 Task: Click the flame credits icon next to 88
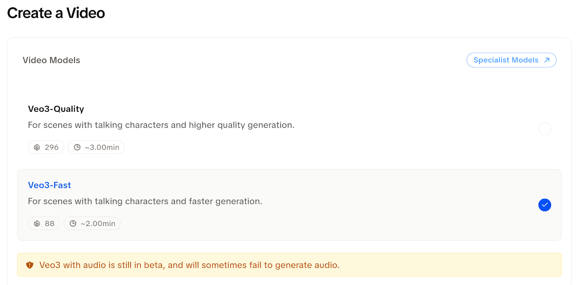37,224
